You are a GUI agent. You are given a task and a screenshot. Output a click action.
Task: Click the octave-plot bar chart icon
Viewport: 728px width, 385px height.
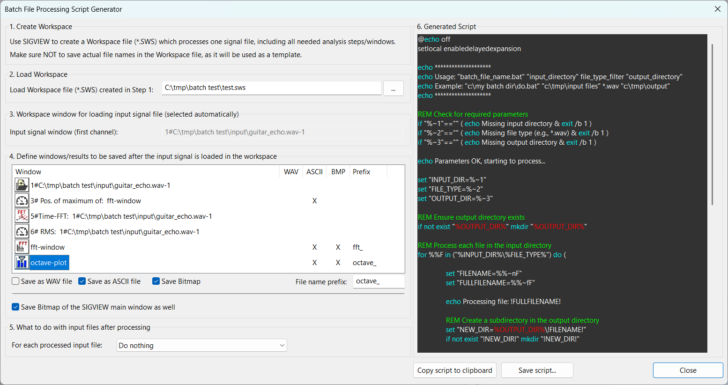point(22,262)
